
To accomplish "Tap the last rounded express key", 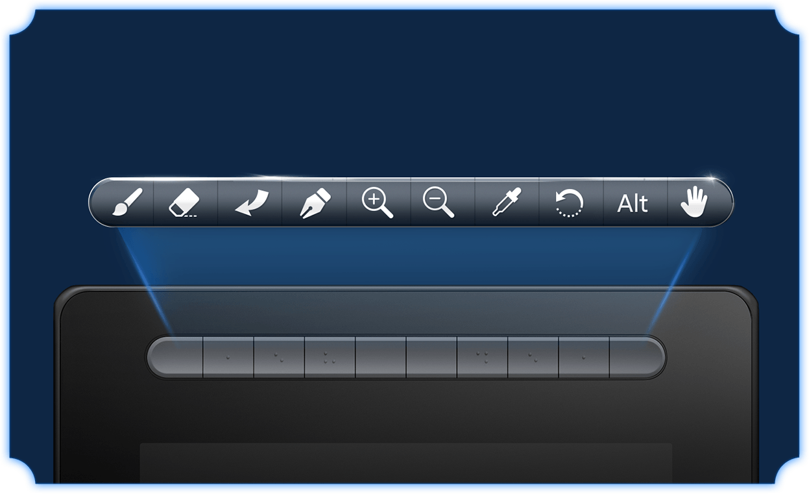I will (x=637, y=357).
